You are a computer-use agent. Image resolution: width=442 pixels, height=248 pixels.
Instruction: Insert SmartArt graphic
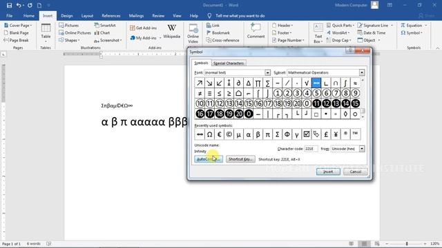click(105, 25)
